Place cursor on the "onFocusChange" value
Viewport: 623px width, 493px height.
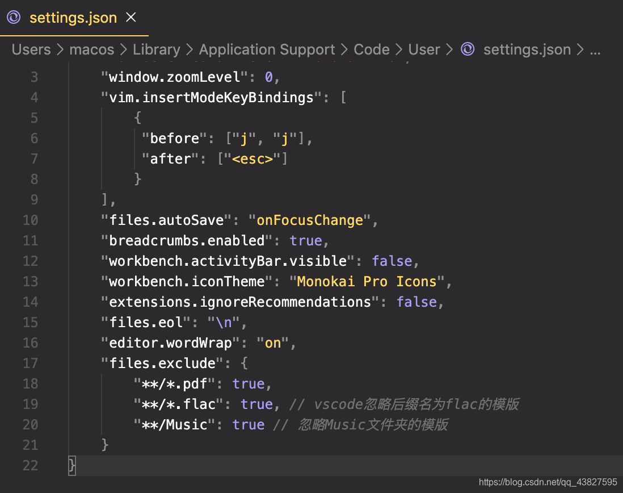[310, 220]
